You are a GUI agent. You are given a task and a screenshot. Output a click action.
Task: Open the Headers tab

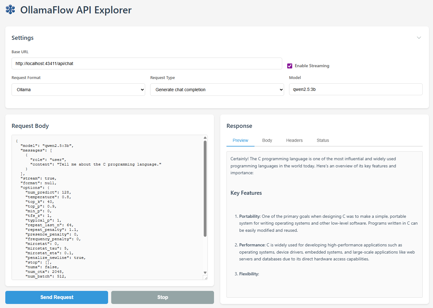coord(294,140)
